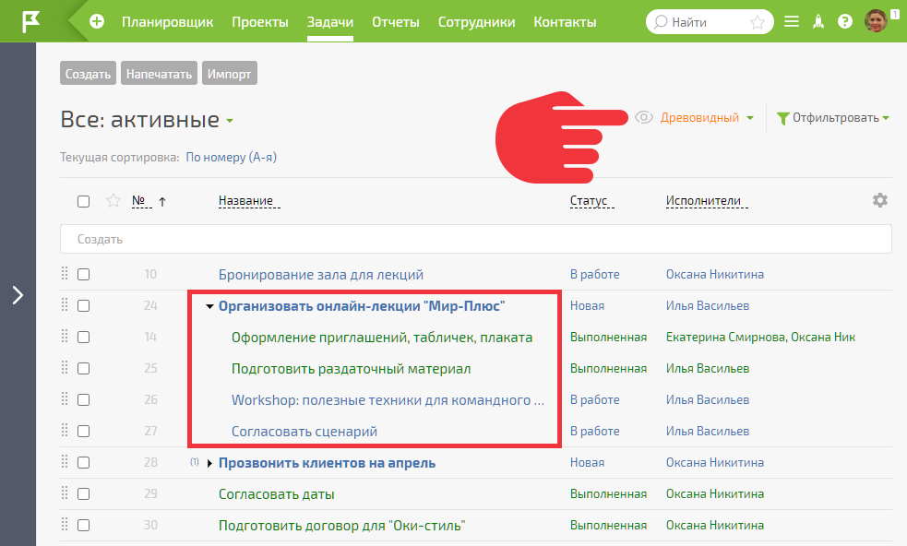
Task: Click the eye view mode icon
Action: (644, 117)
